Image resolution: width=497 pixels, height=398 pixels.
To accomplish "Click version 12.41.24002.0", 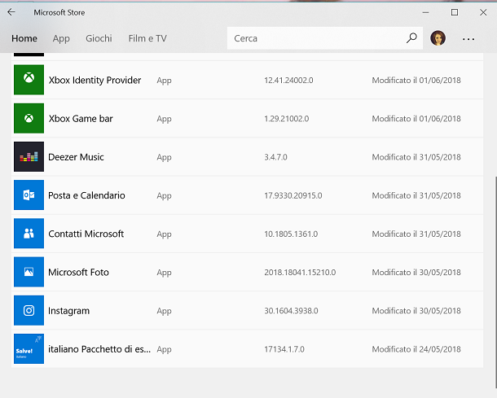I will (288, 81).
